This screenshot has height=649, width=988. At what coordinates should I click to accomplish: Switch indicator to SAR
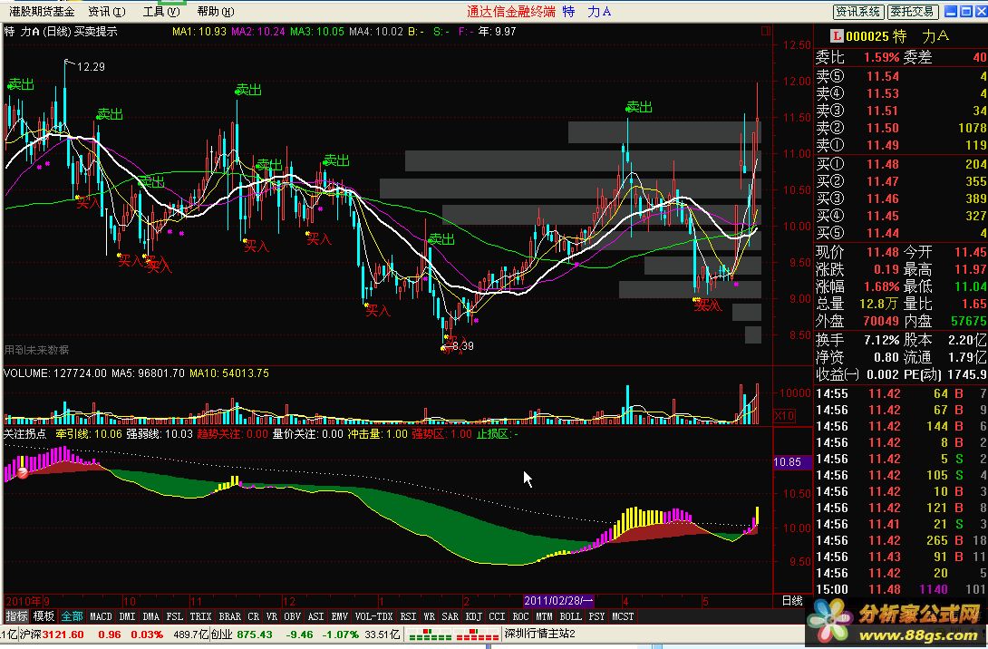(x=450, y=616)
